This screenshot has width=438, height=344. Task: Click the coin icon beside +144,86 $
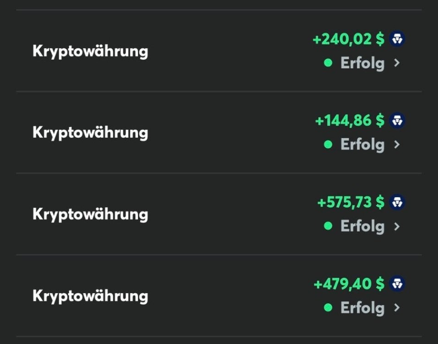[x=397, y=121]
